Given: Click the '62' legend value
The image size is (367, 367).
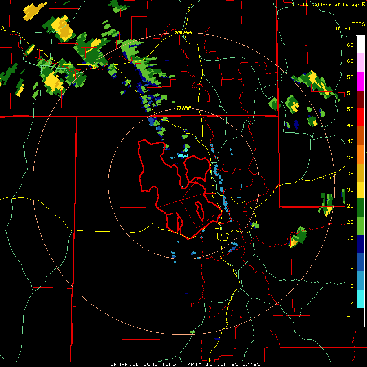Looking at the screenshot, I should 350,61.
